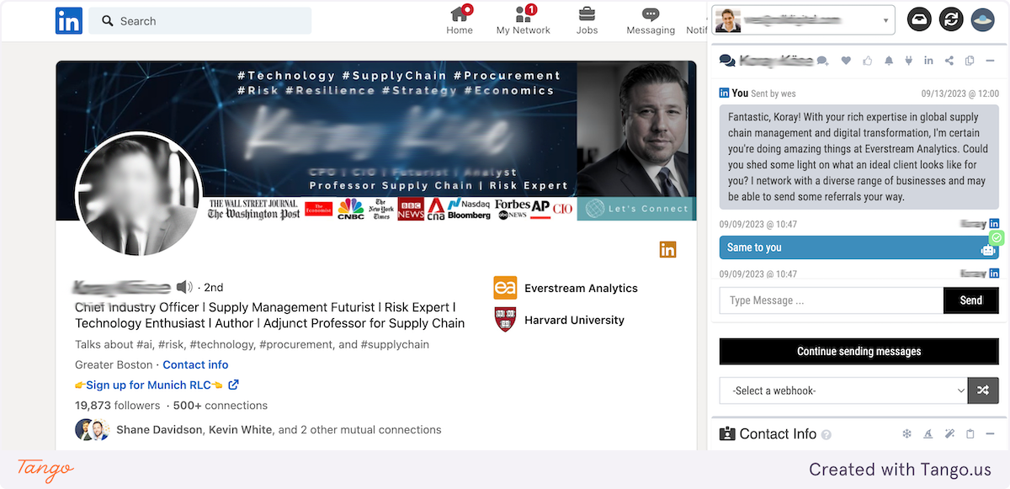This screenshot has height=489, width=1010.
Task: Click the Contact Info help icon
Action: 827,435
